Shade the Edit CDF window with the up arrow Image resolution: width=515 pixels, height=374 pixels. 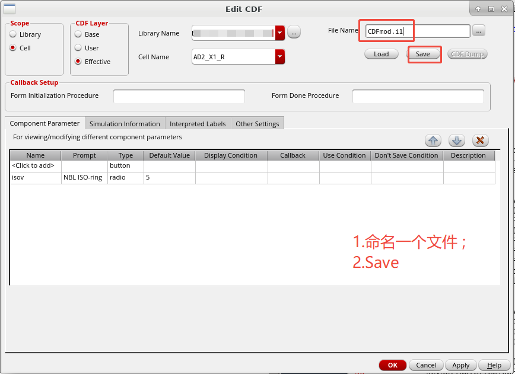pyautogui.click(x=478, y=9)
